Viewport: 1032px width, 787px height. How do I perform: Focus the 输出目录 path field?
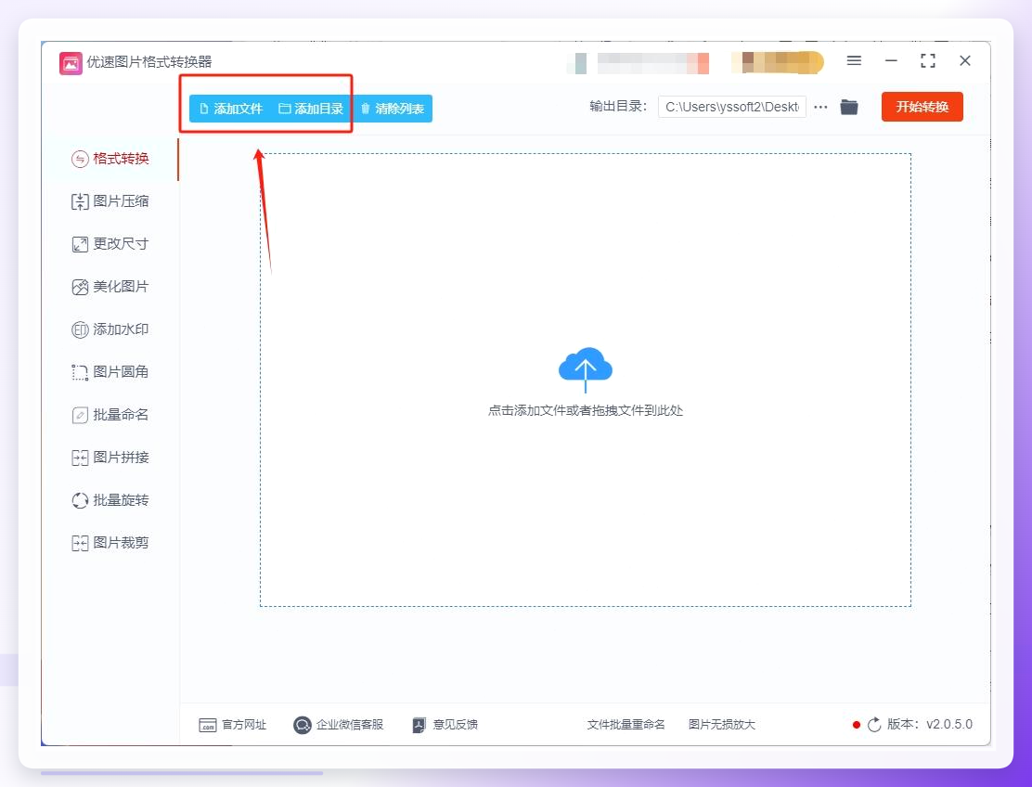(732, 108)
